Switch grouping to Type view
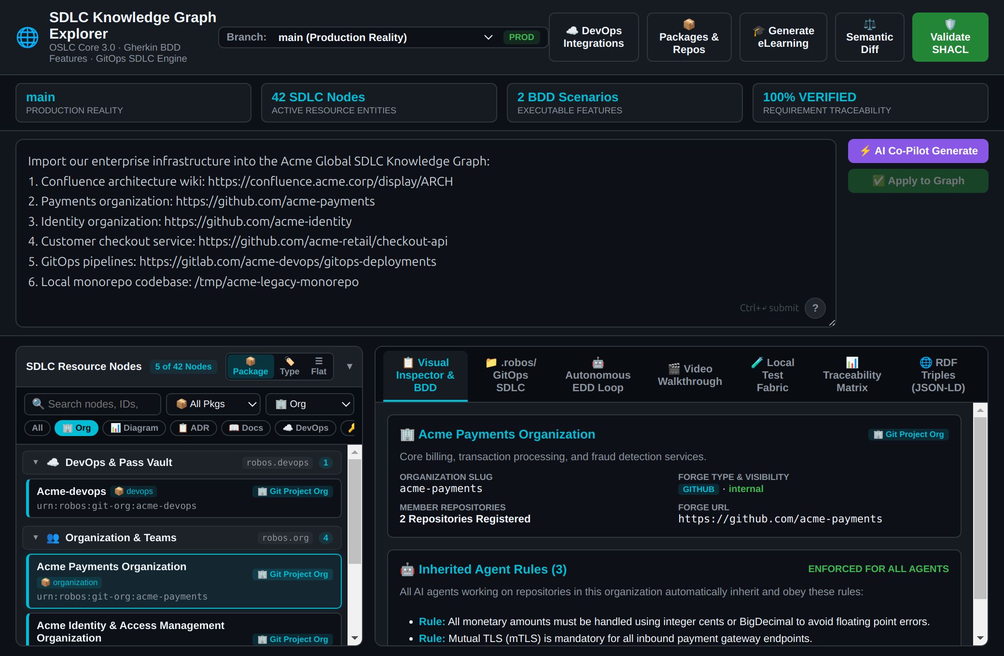This screenshot has height=656, width=1004. [290, 367]
